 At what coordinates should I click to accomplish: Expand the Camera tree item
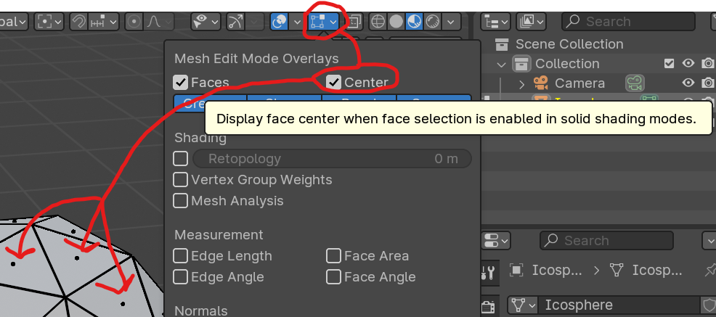[521, 83]
